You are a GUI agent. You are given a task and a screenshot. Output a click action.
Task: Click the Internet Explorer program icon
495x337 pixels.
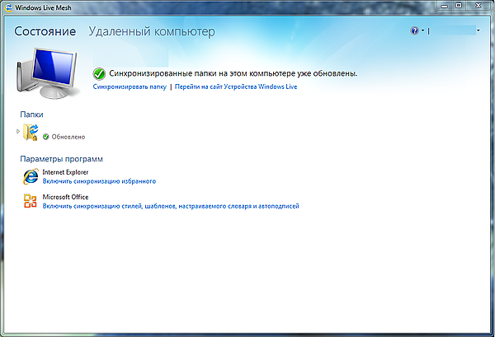(x=31, y=176)
